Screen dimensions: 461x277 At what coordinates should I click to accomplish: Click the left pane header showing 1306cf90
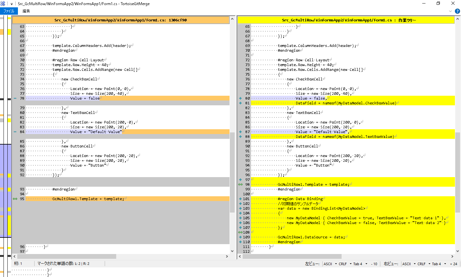pos(120,20)
